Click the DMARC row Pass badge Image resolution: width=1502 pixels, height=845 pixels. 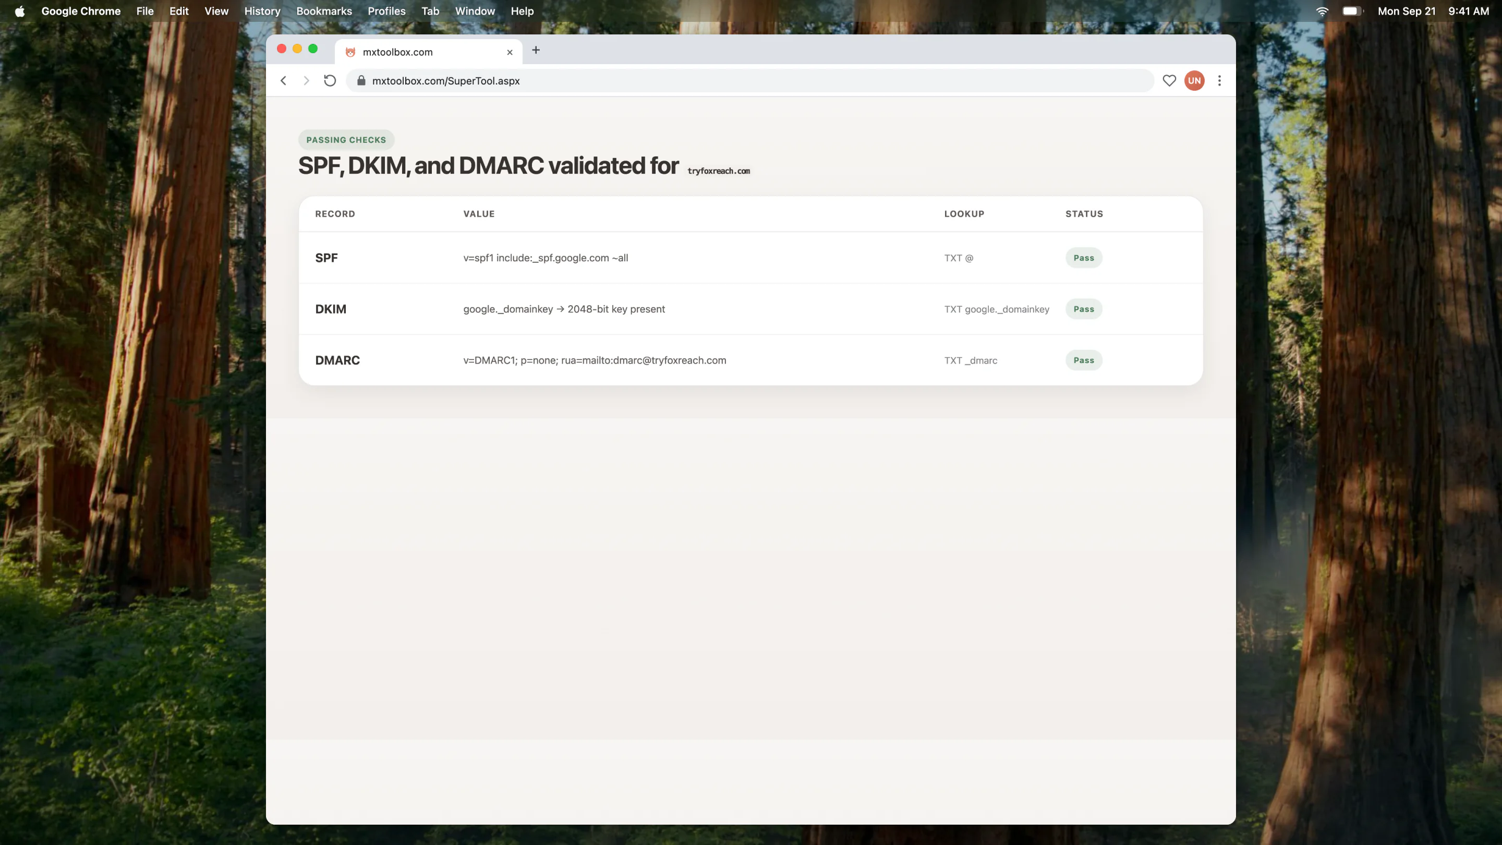(x=1084, y=360)
